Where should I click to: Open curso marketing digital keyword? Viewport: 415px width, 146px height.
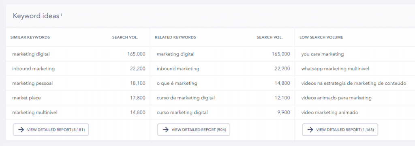coord(182,112)
